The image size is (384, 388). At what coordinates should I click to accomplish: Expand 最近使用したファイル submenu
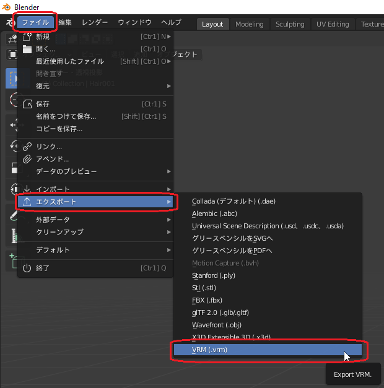(x=95, y=61)
